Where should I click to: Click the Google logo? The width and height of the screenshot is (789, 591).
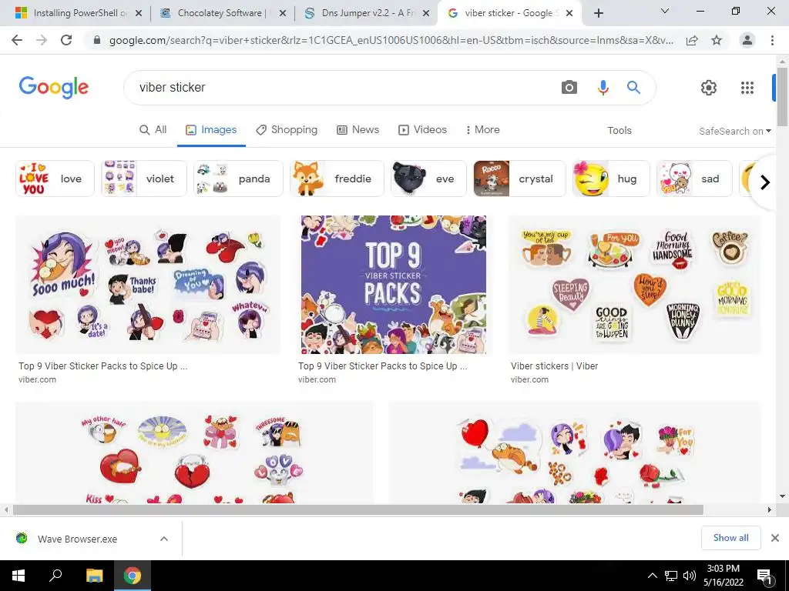click(54, 88)
